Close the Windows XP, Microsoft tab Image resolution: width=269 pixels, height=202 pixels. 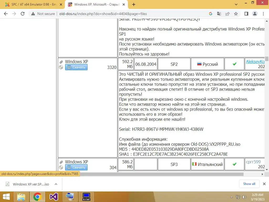[x=124, y=5]
